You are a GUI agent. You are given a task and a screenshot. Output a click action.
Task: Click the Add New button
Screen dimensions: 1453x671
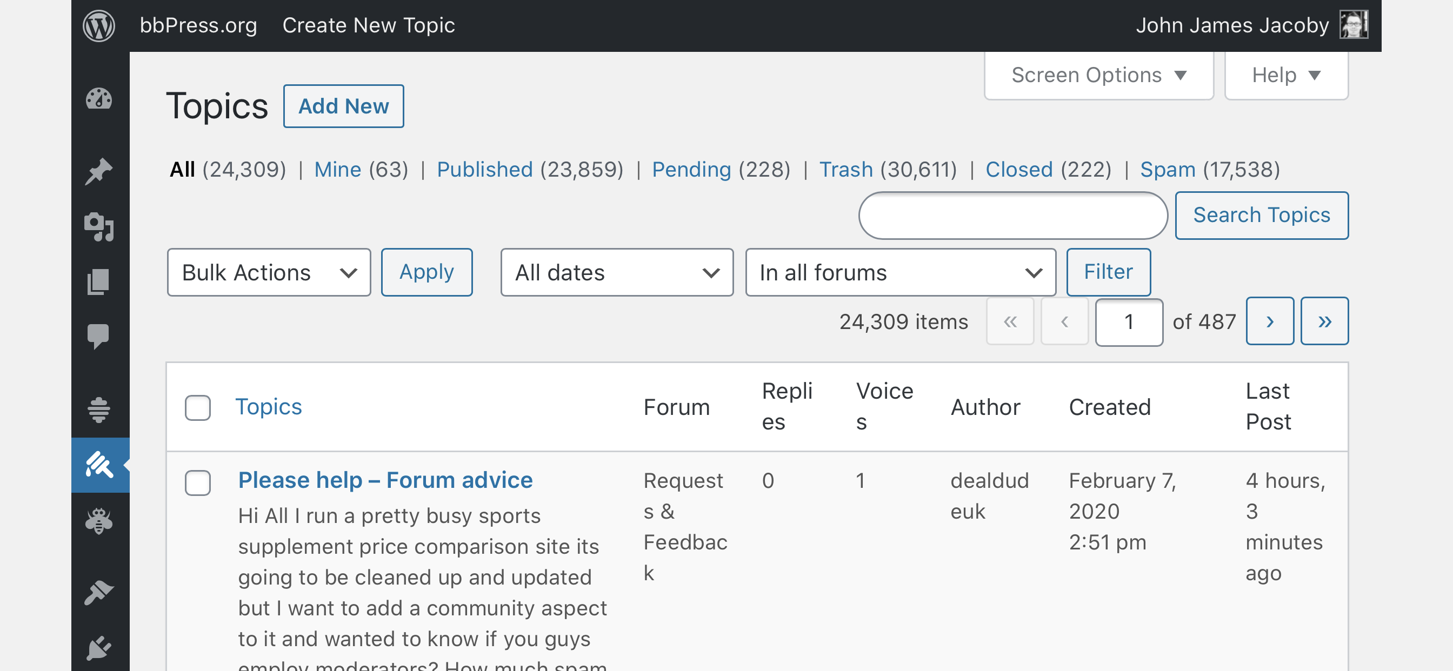343,106
